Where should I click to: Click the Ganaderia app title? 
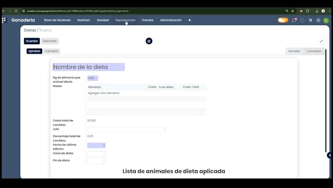pyautogui.click(x=23, y=20)
